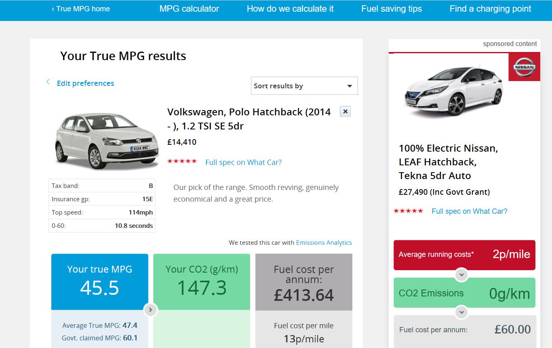The height and width of the screenshot is (348, 552).
Task: Click the Nissan LEAF five-star rating
Action: click(409, 211)
